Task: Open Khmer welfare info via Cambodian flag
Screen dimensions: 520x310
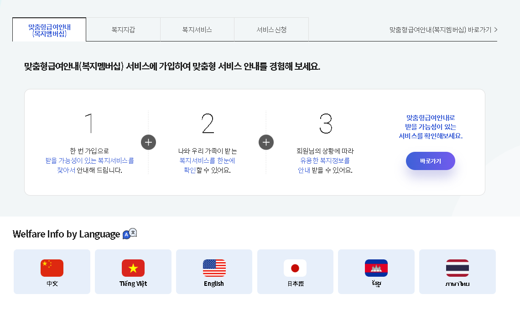Action: pyautogui.click(x=376, y=268)
